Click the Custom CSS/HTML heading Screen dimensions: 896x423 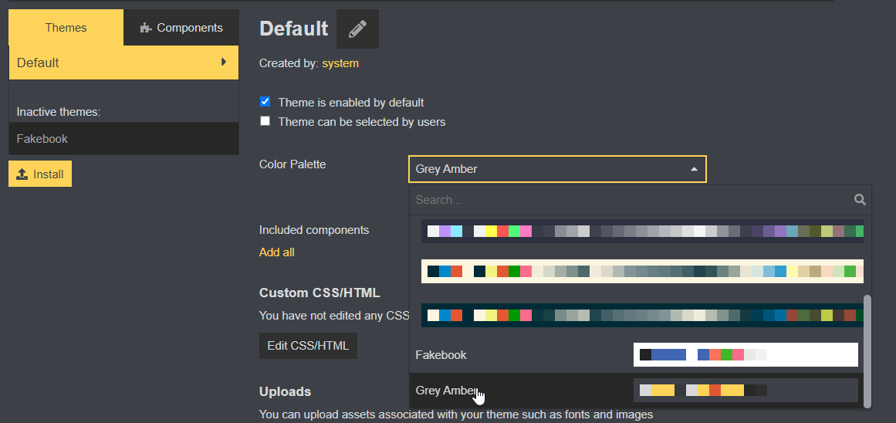tap(320, 293)
